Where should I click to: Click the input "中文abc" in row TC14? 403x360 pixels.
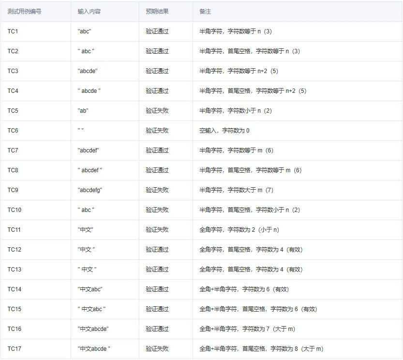[x=90, y=289]
